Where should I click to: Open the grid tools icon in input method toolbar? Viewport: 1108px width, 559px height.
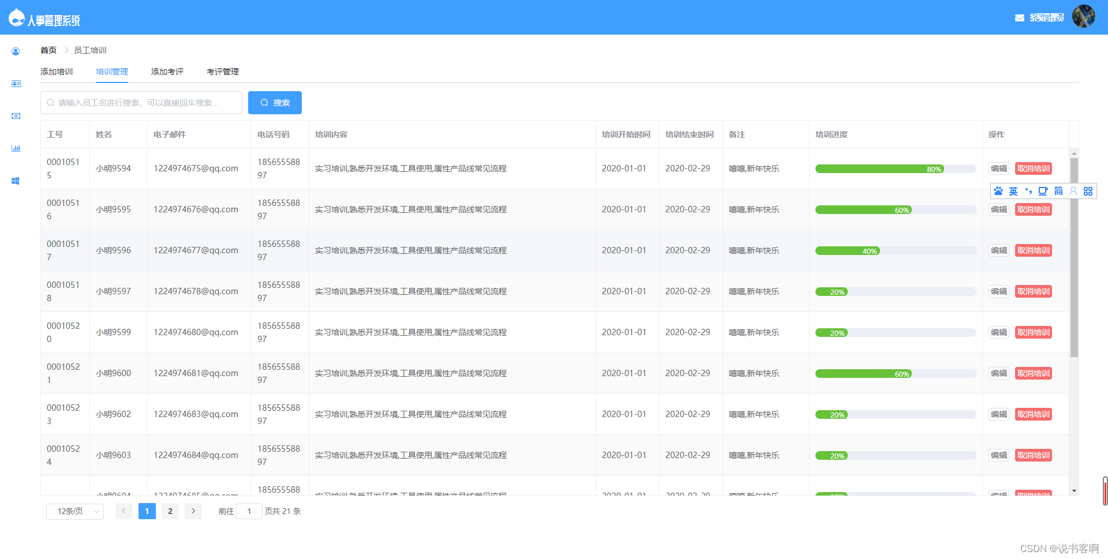click(x=1088, y=191)
